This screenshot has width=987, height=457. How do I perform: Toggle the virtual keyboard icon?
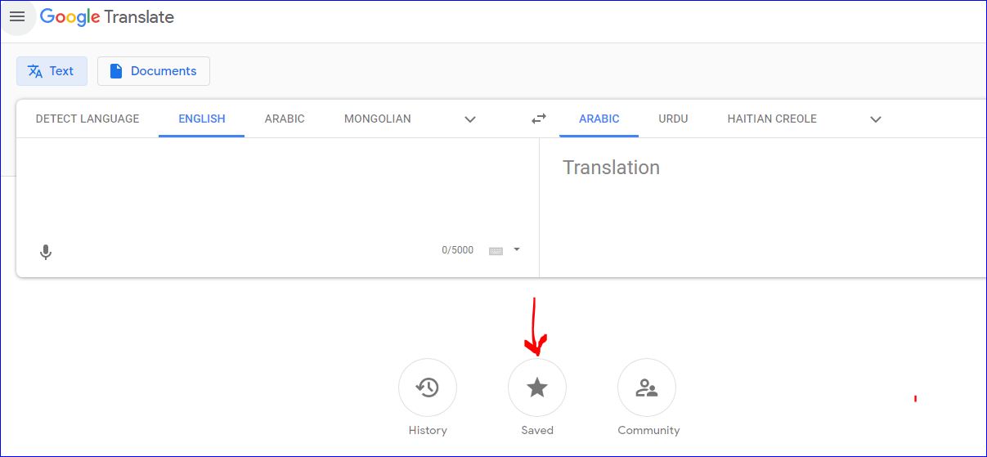496,251
